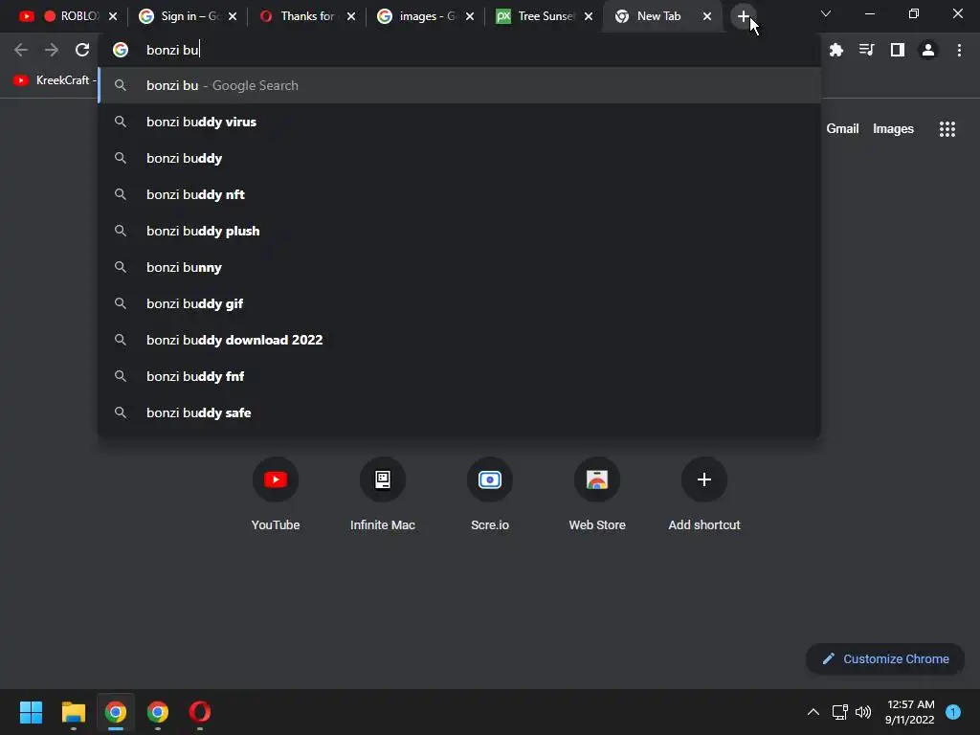Close the Thanks for tab
The height and width of the screenshot is (735, 980).
[x=351, y=16]
